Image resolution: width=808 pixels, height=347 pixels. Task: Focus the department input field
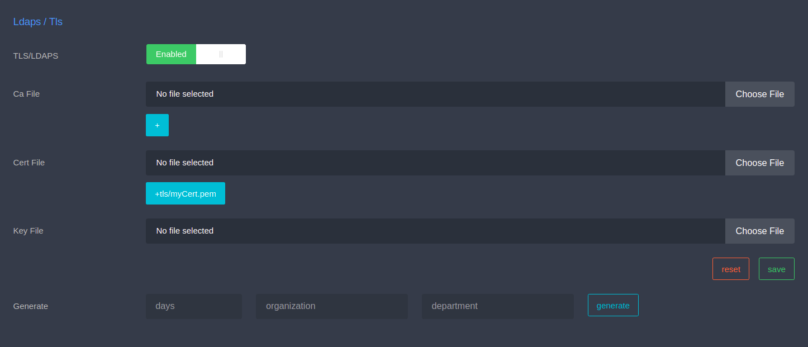(x=497, y=306)
